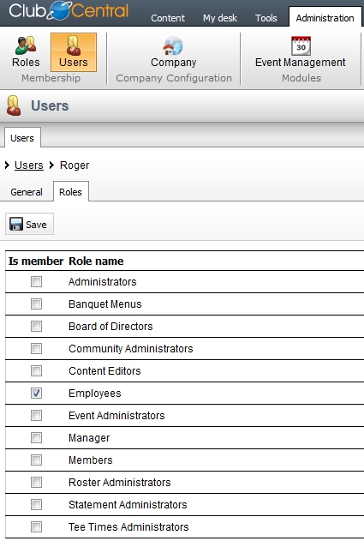Select the Users membership icon

[x=74, y=45]
